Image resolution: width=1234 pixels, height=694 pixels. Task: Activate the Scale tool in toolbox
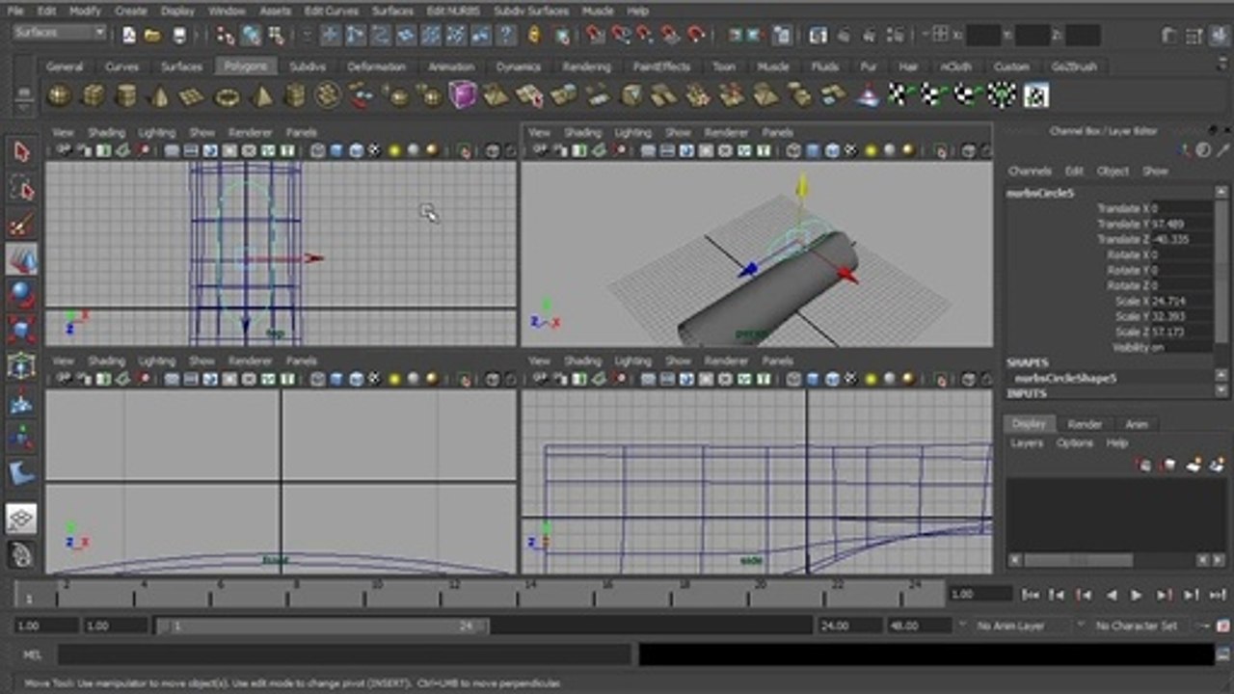coord(21,330)
